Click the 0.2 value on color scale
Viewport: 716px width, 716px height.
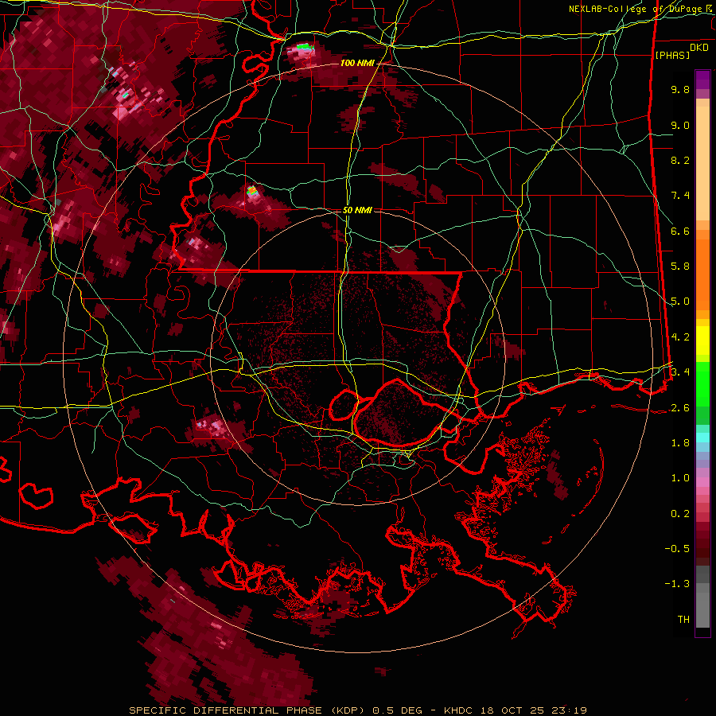[x=680, y=514]
